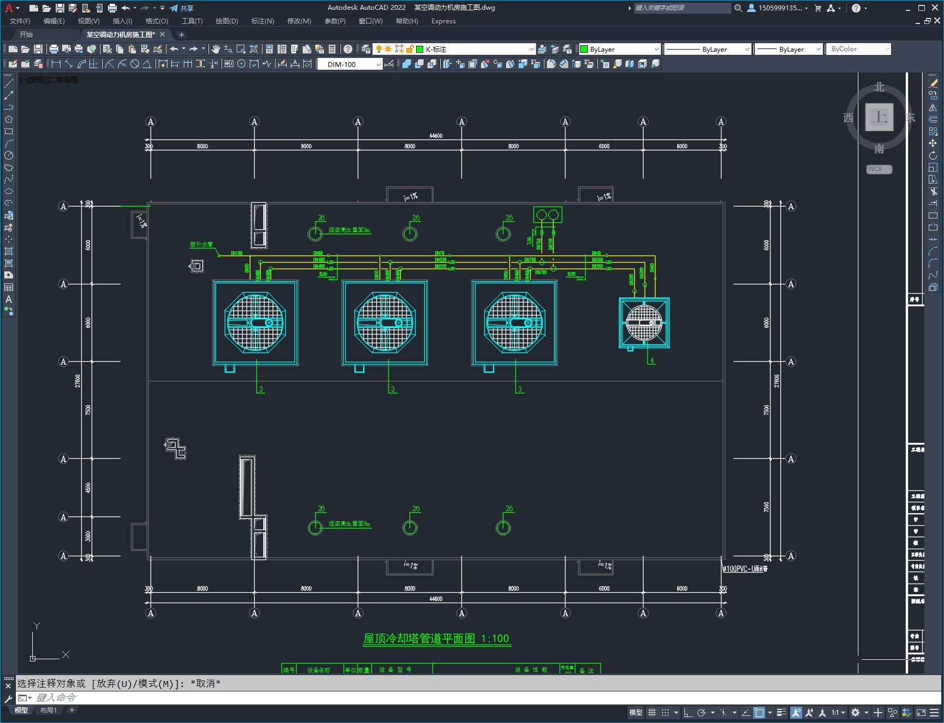Click the Open folder icon in Quick Access bar
Screen dimensions: 944x723
pos(46,8)
